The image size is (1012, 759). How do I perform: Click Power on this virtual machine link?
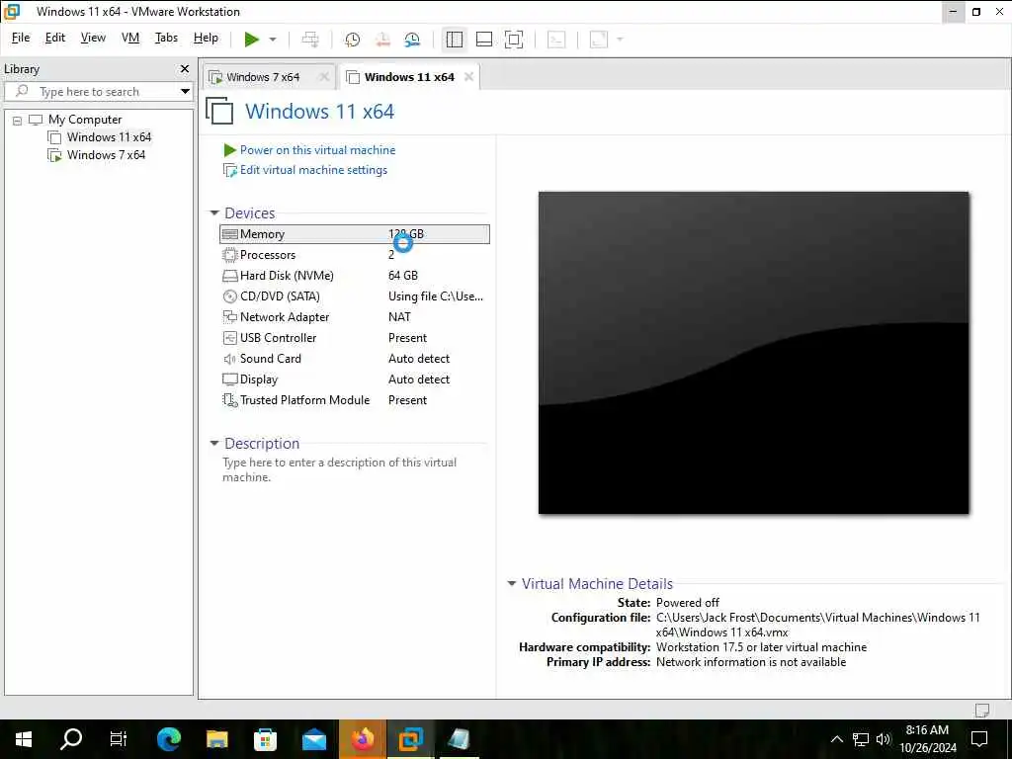tap(317, 150)
